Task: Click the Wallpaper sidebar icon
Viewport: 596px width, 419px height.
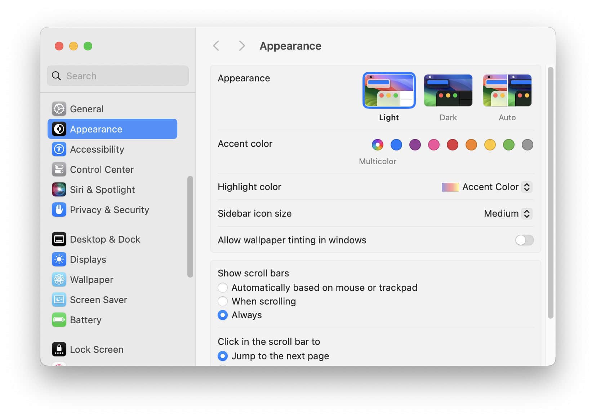Action: (x=59, y=279)
